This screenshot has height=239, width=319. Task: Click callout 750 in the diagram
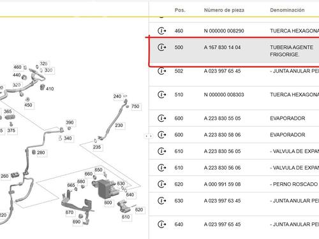coord(135,106)
